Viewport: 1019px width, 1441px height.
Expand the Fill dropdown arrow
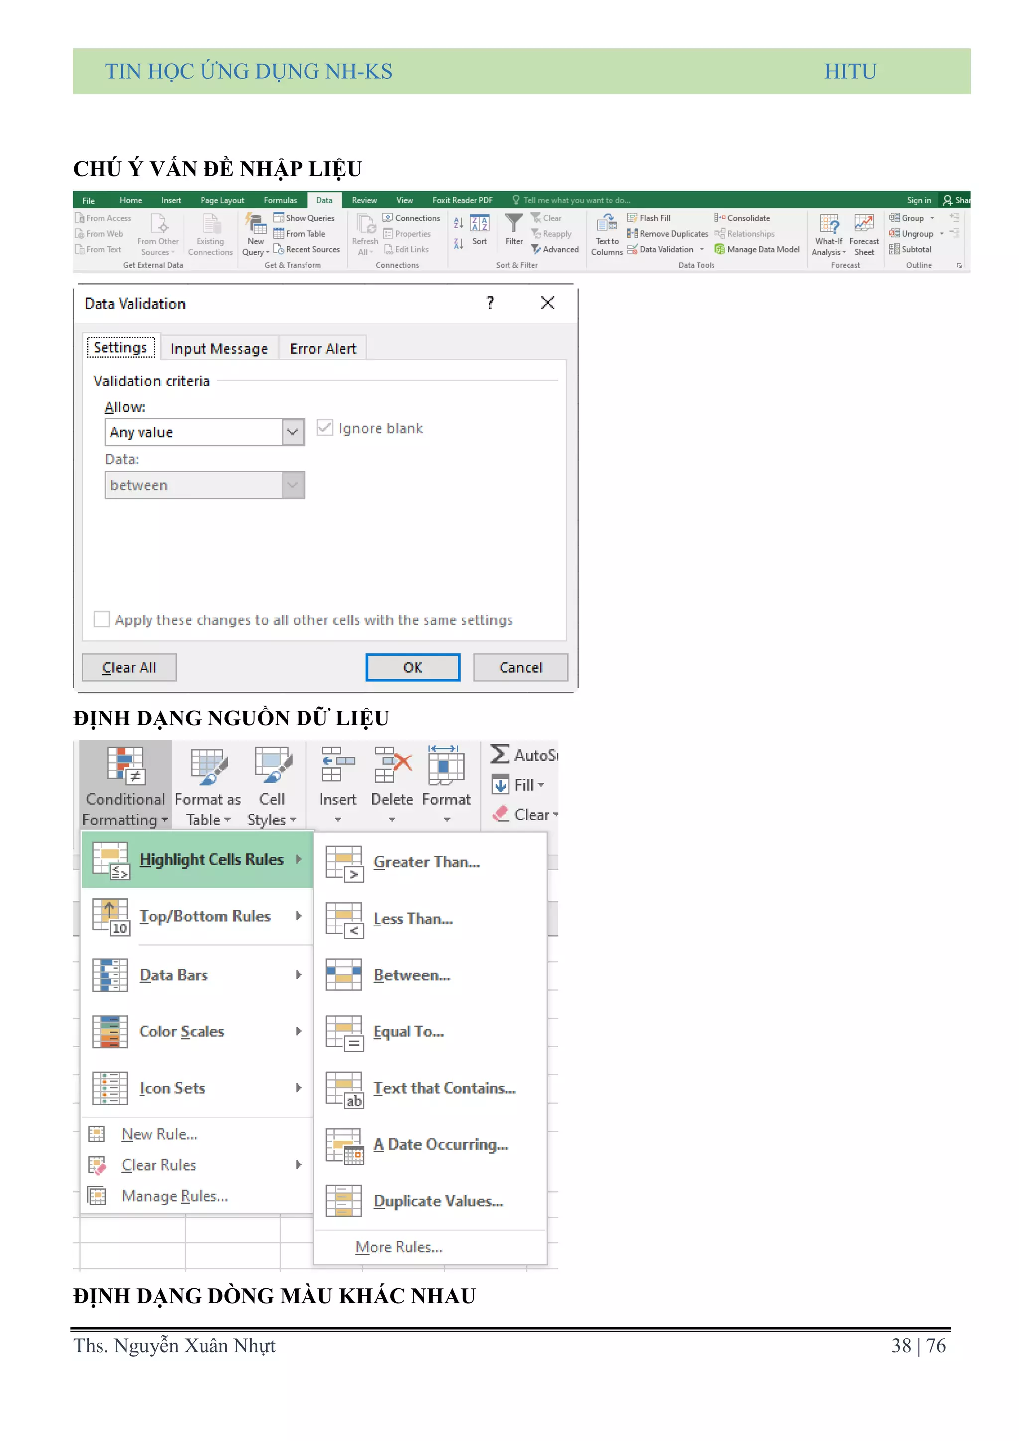tap(541, 785)
